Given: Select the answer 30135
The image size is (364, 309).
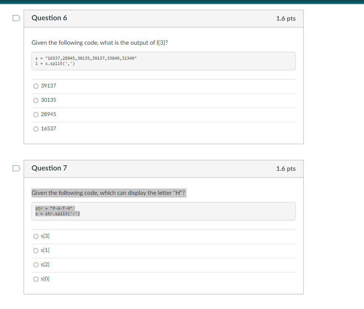Looking at the screenshot, I should pyautogui.click(x=36, y=100).
